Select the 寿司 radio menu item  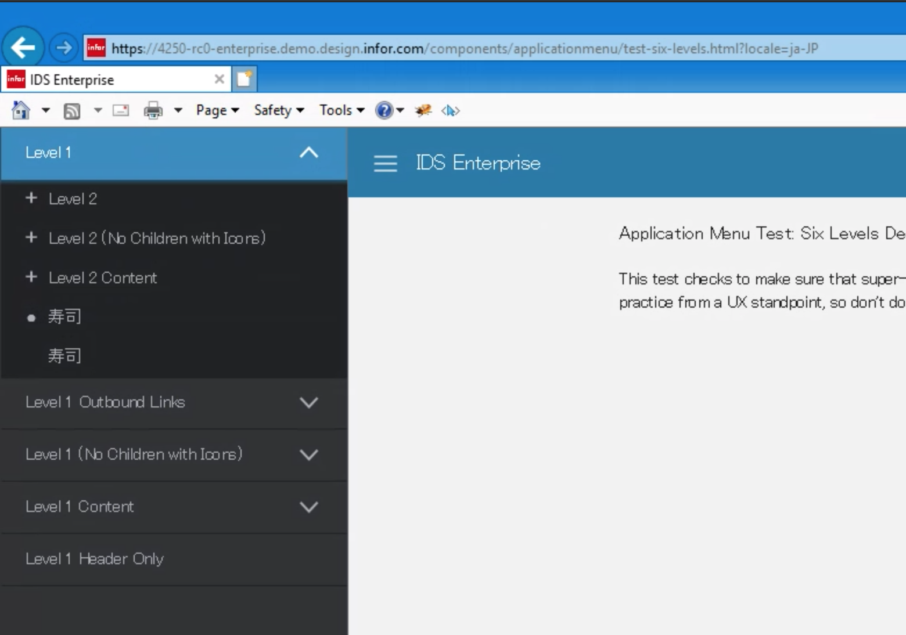(x=64, y=316)
